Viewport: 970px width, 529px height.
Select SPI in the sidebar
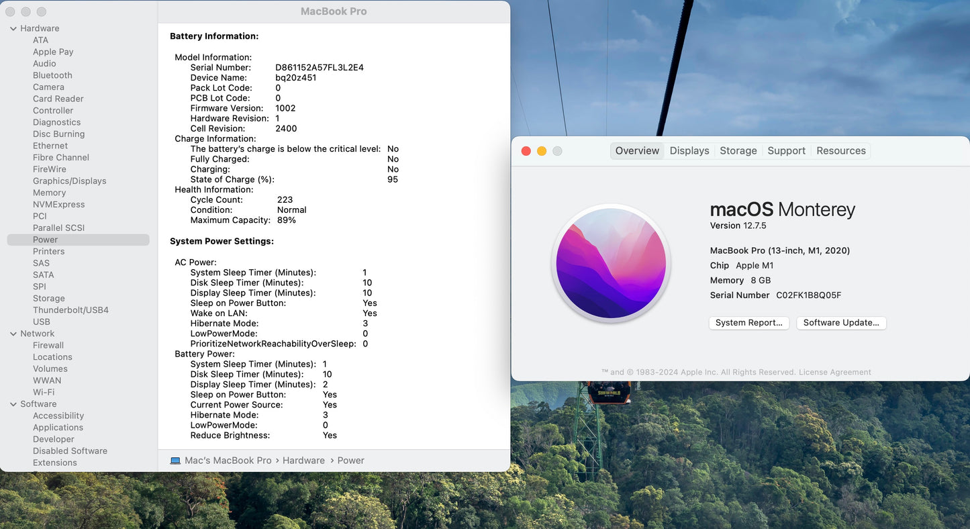pos(40,287)
